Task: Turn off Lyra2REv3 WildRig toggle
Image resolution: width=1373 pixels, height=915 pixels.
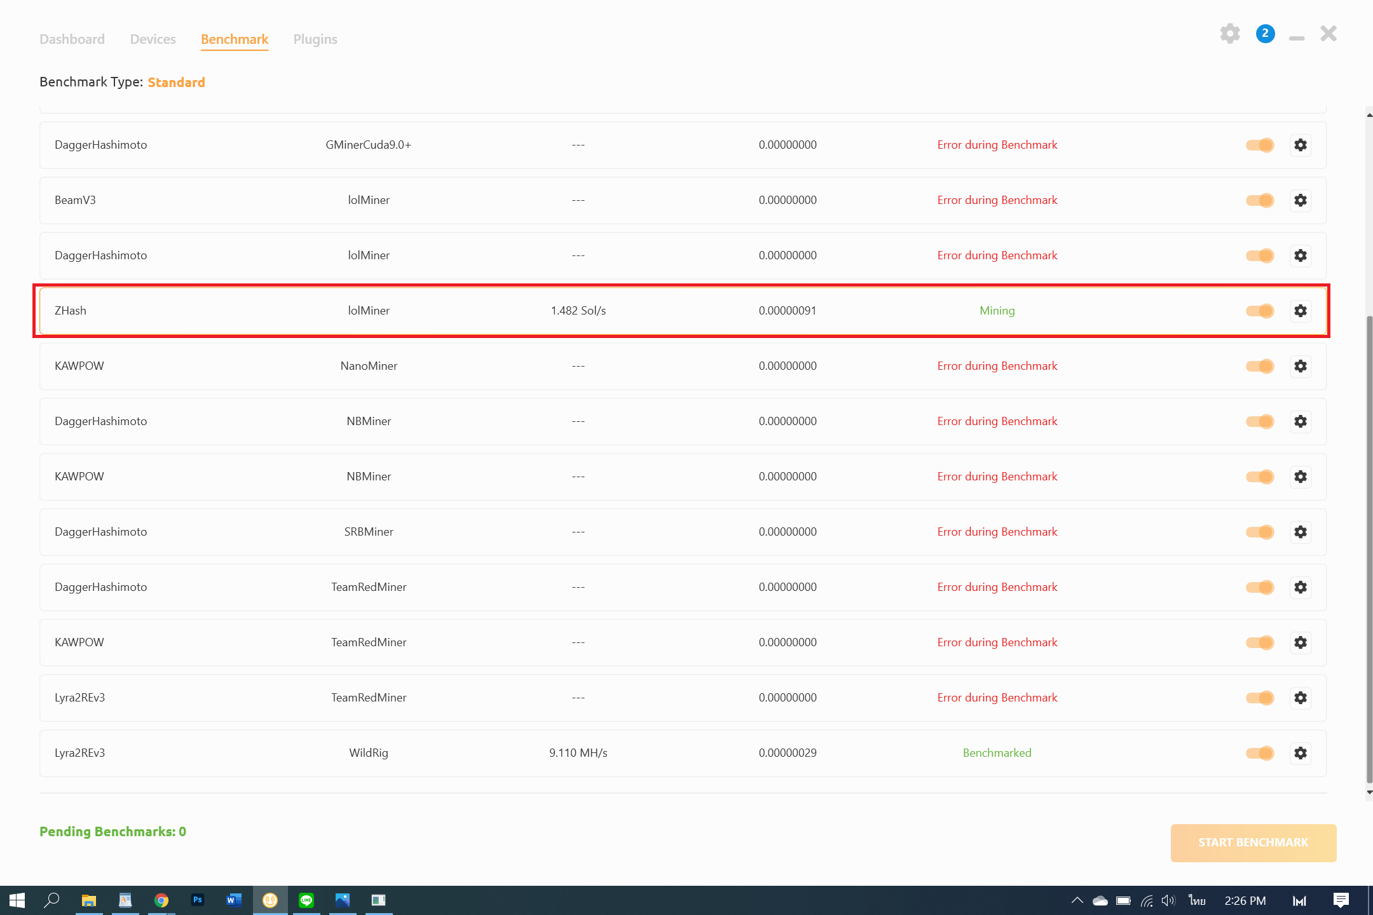Action: tap(1260, 753)
